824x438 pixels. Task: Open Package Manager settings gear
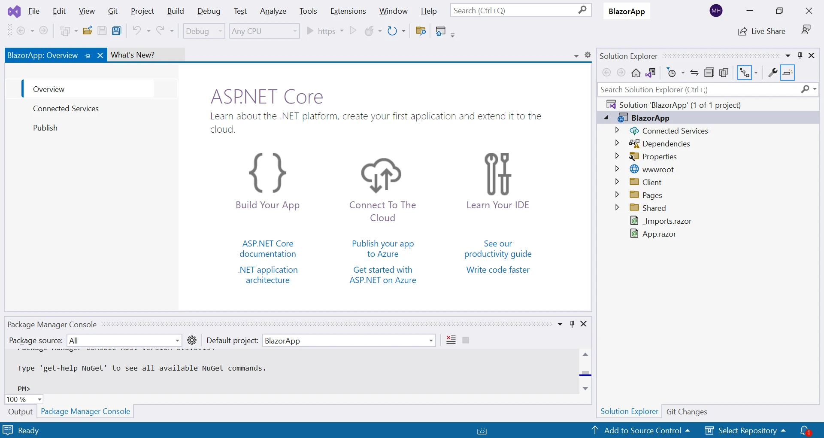pyautogui.click(x=192, y=340)
